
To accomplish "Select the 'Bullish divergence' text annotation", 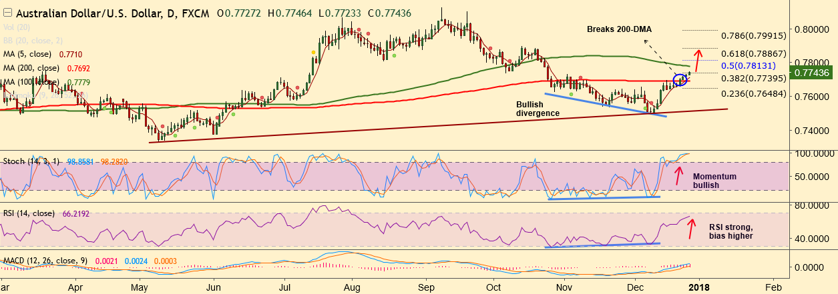I will (x=537, y=109).
